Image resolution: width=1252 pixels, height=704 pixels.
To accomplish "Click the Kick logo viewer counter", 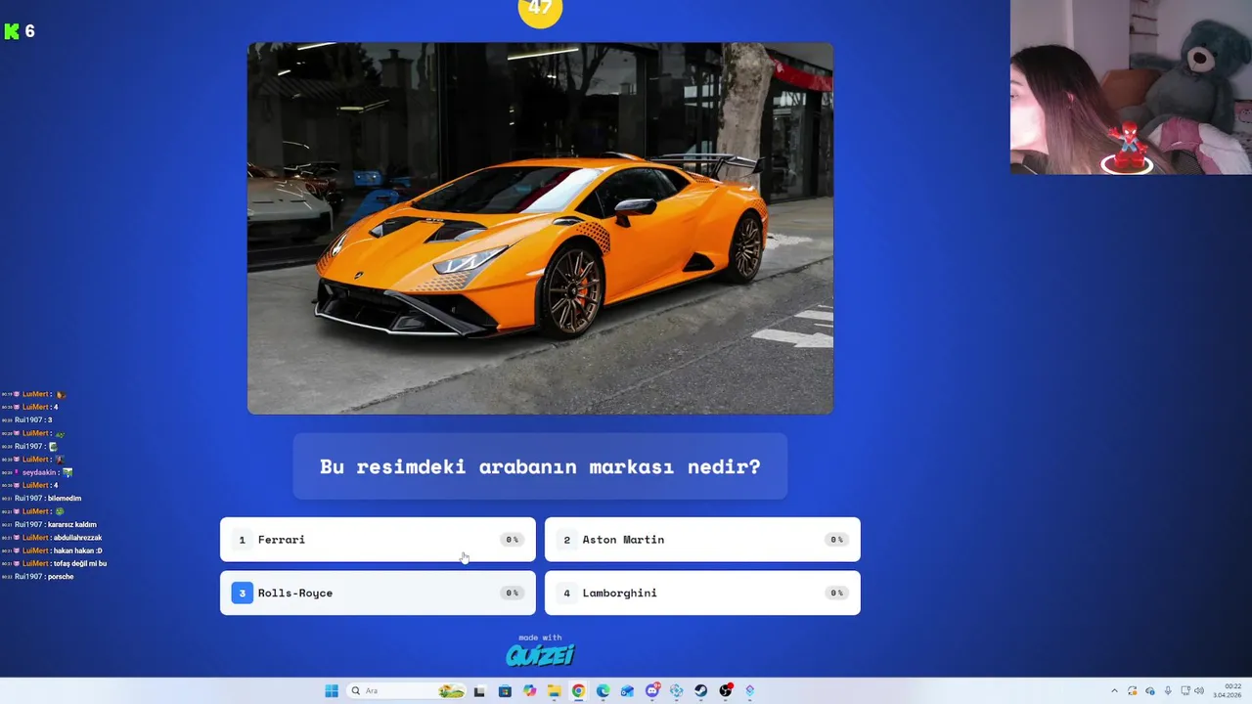I will click(x=20, y=31).
